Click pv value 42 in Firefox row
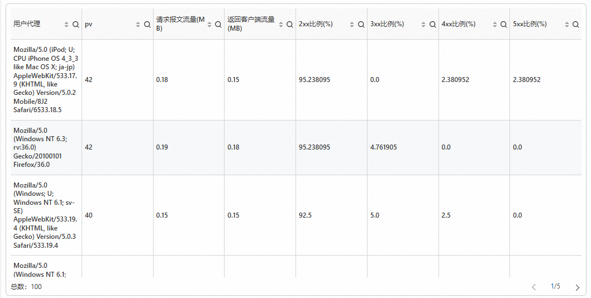The width and height of the screenshot is (591, 298). click(89, 147)
